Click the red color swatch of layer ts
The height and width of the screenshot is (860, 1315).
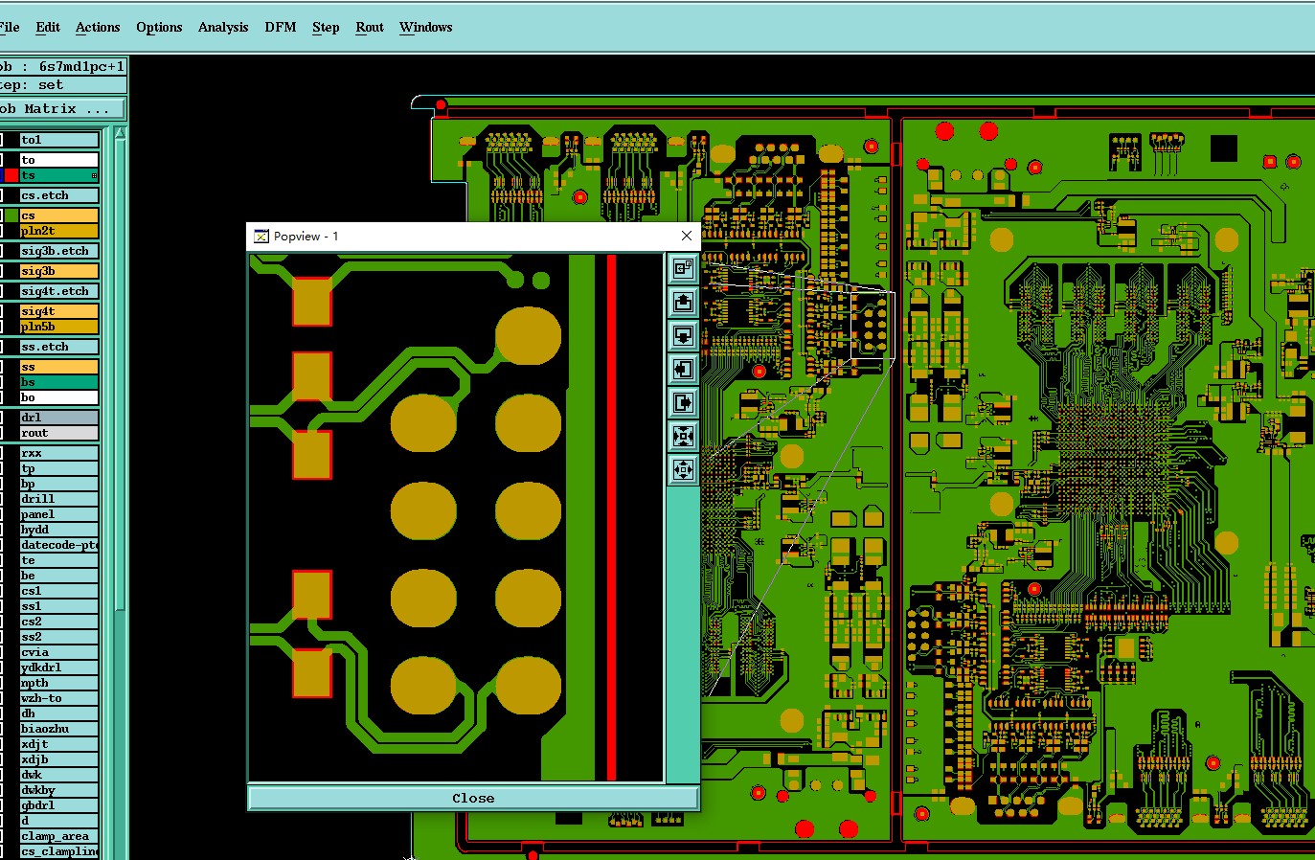(x=11, y=175)
